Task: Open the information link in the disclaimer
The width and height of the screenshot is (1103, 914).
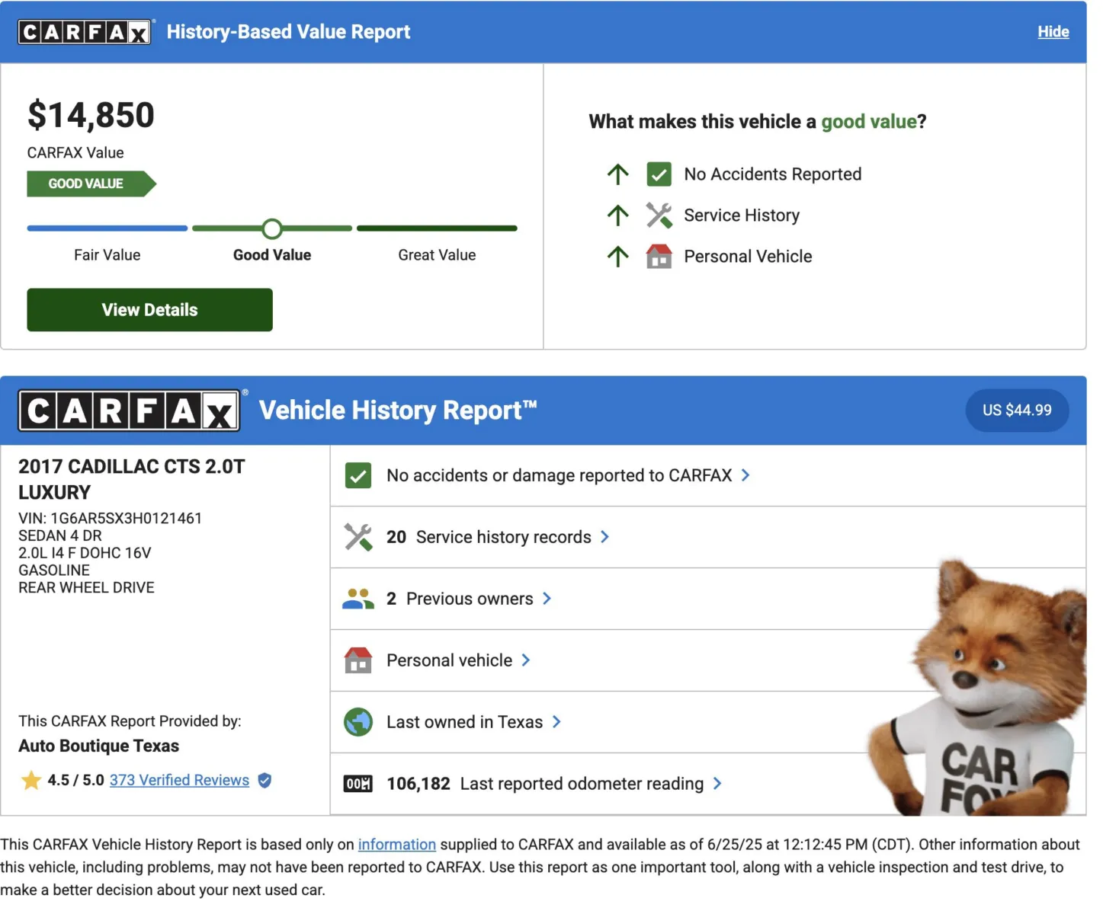Action: pyautogui.click(x=397, y=845)
